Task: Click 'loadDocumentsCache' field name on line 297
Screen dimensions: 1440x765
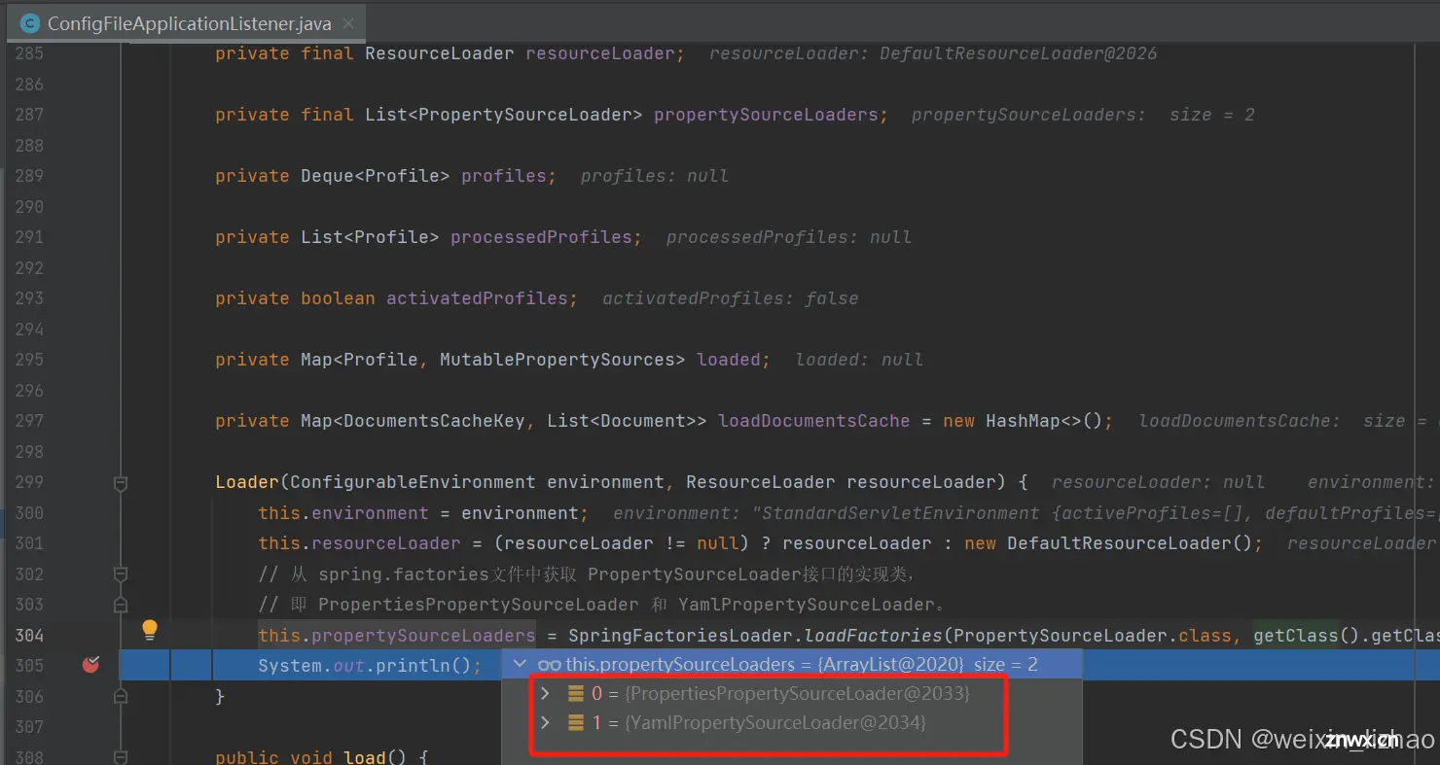Action: (x=814, y=421)
